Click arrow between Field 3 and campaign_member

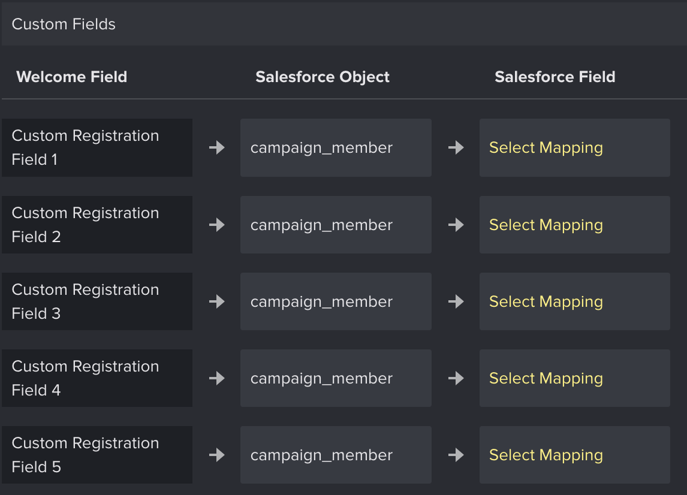(x=217, y=301)
